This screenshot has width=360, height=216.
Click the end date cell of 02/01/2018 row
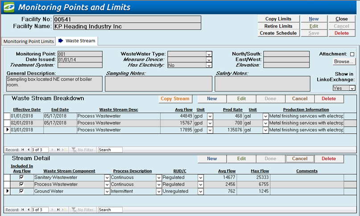(60, 123)
